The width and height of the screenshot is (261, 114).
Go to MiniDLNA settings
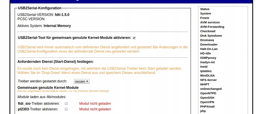pos(207,75)
